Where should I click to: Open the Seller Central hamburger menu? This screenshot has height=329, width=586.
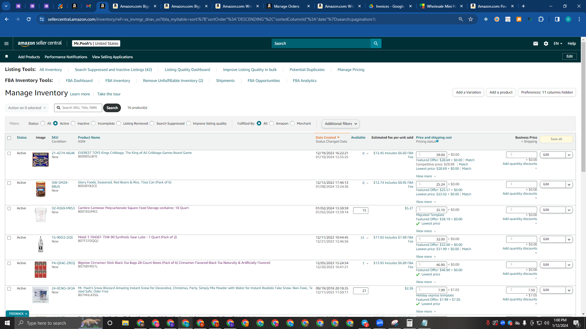coord(6,44)
